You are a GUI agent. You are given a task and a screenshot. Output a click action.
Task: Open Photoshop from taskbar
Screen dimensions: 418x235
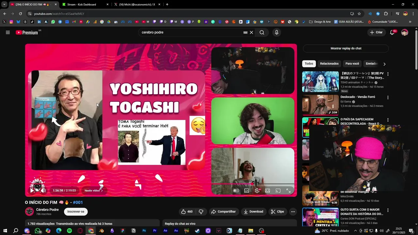point(144,231)
